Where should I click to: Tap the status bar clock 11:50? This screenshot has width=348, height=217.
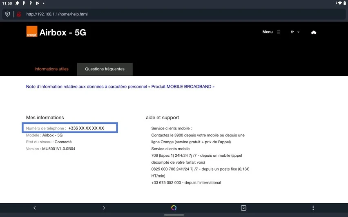pos(7,3)
